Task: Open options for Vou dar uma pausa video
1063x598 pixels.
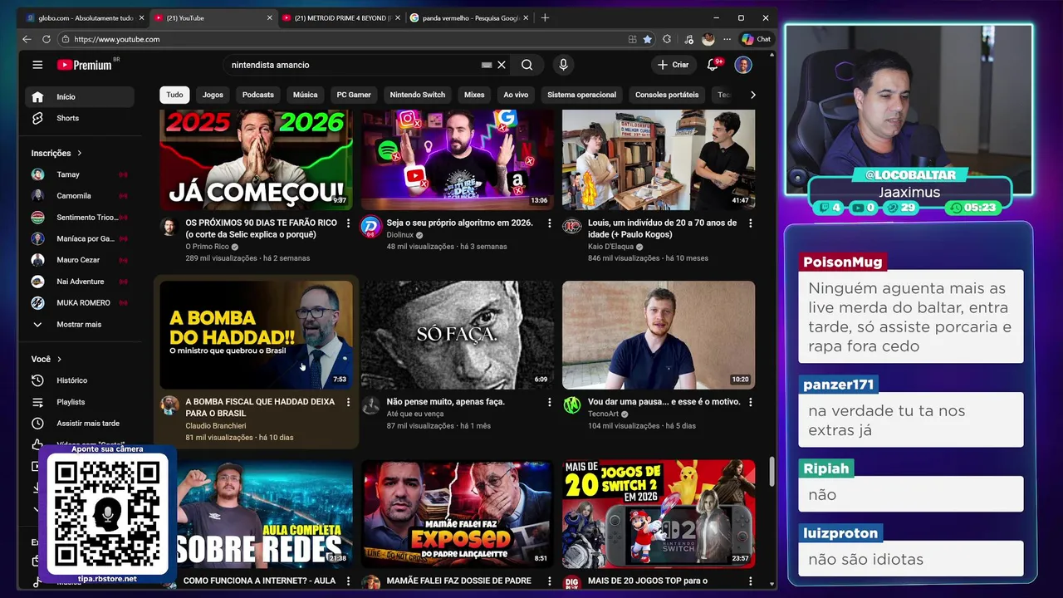Action: (x=751, y=402)
